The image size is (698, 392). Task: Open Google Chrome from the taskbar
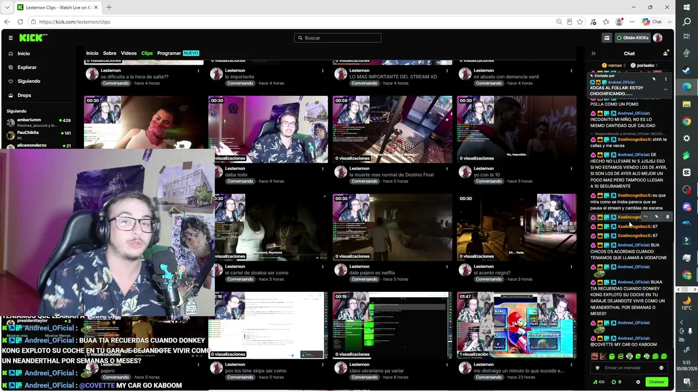687,121
